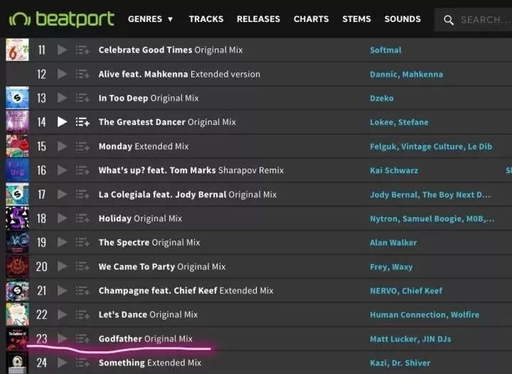The width and height of the screenshot is (512, 374).
Task: Play track 11 Celebrate Good Times
Action: [62, 50]
